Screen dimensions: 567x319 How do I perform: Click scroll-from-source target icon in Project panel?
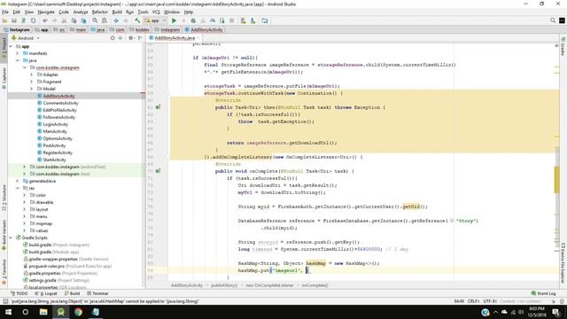click(113, 38)
